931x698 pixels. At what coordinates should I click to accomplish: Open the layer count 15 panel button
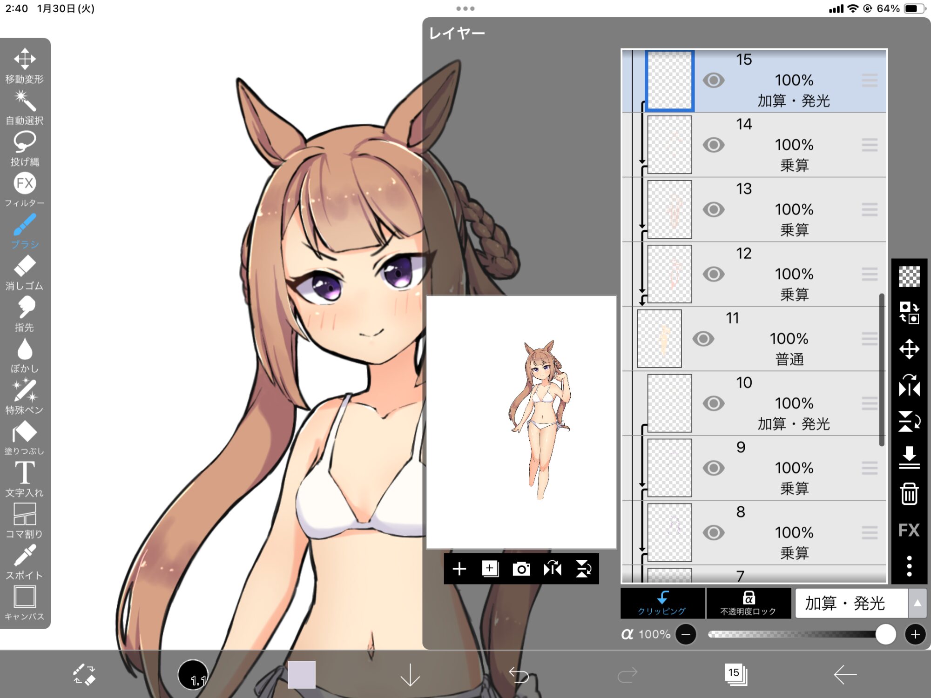pyautogui.click(x=735, y=674)
